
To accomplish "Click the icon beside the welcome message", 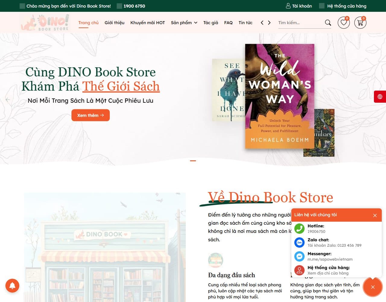I will point(22,6).
